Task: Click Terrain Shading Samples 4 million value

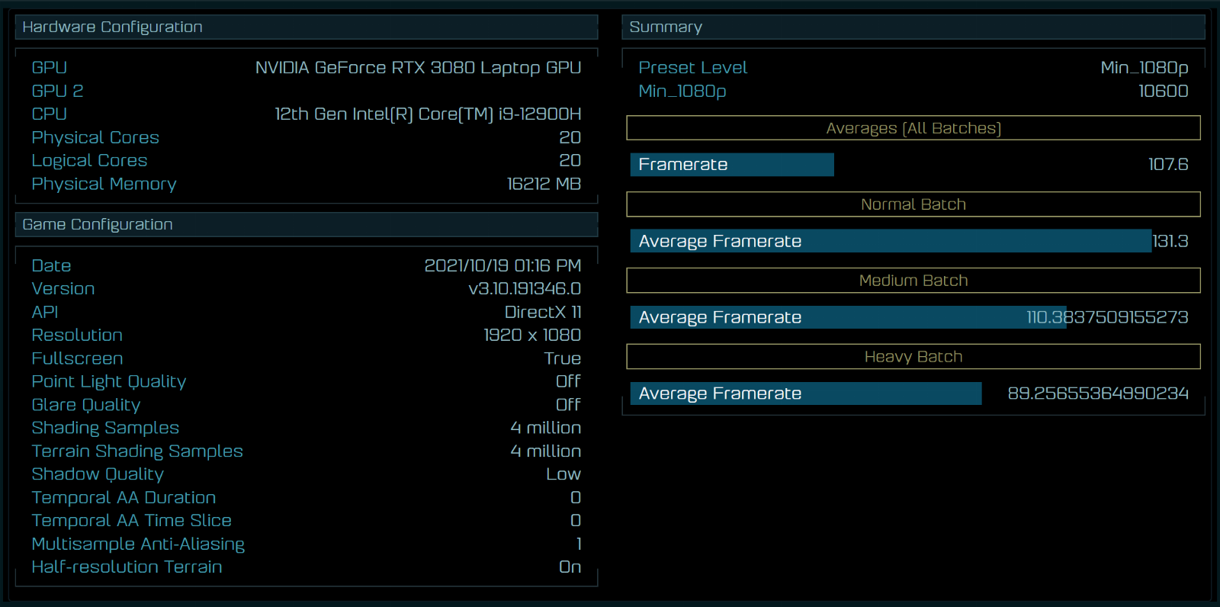Action: click(546, 451)
